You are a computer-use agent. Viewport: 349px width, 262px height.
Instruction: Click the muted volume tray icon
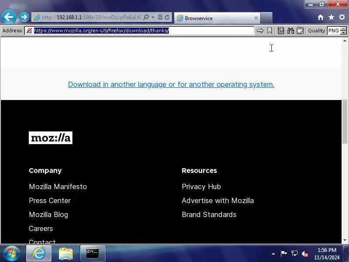[305, 254]
